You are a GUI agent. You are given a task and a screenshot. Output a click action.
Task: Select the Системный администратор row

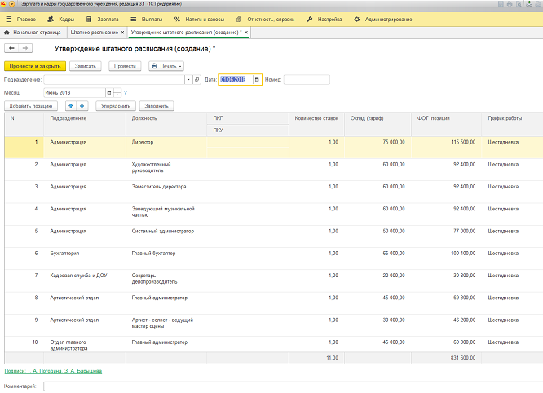(274, 236)
